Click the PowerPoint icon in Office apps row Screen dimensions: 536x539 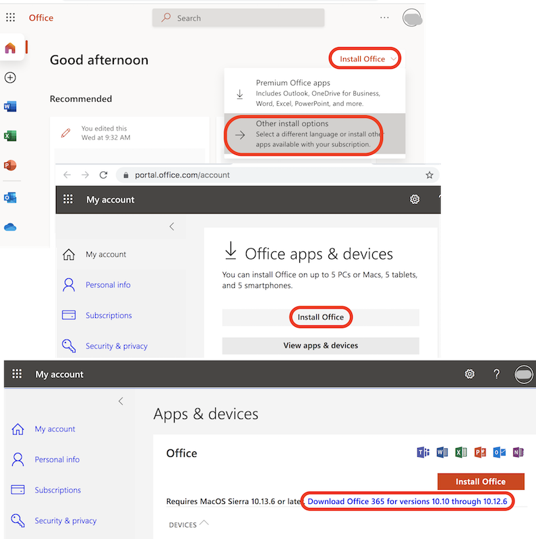click(480, 452)
